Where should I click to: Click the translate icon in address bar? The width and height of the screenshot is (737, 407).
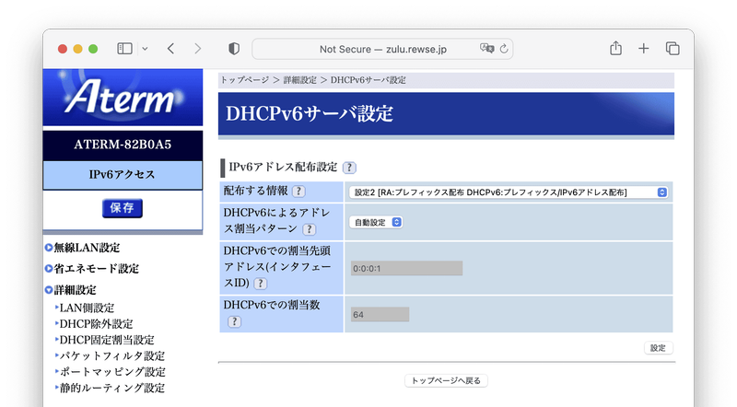tap(486, 49)
